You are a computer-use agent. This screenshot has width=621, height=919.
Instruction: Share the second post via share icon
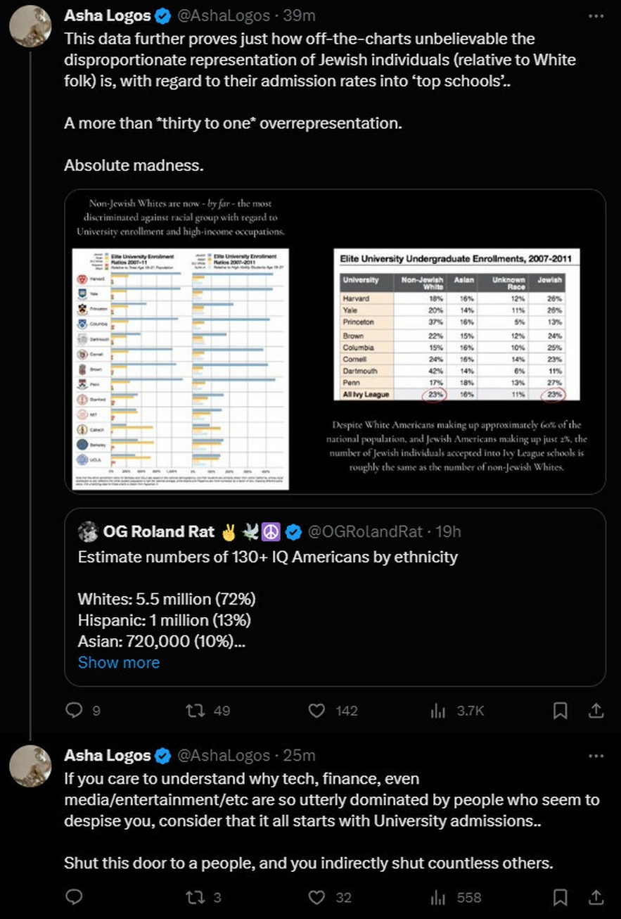click(x=596, y=897)
